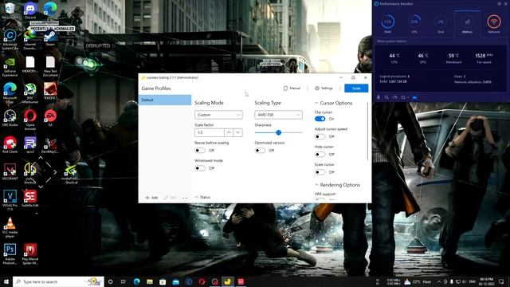The width and height of the screenshot is (510, 287).
Task: Open VEGAS Pro 17.0 desktop icon
Action: tap(10, 200)
